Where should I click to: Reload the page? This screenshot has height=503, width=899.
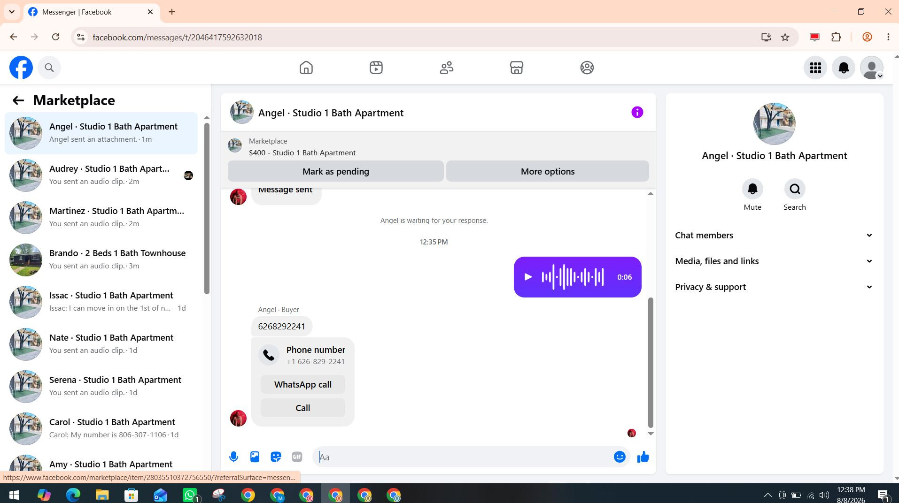click(x=55, y=37)
